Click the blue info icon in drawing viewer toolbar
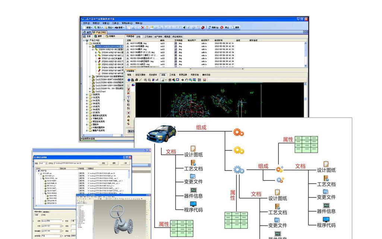 coord(129,80)
